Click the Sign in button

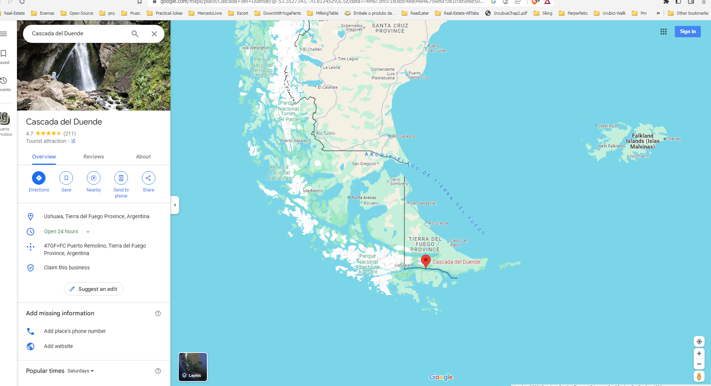(688, 32)
